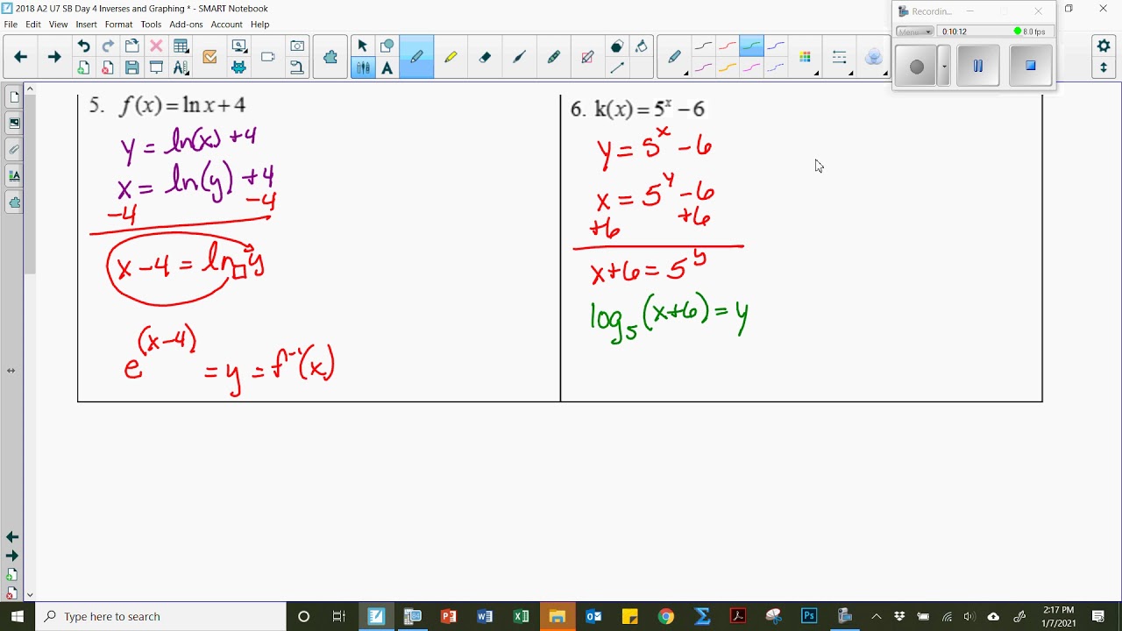Screen dimensions: 1122x631
Task: Undo the last action
Action: pos(83,46)
